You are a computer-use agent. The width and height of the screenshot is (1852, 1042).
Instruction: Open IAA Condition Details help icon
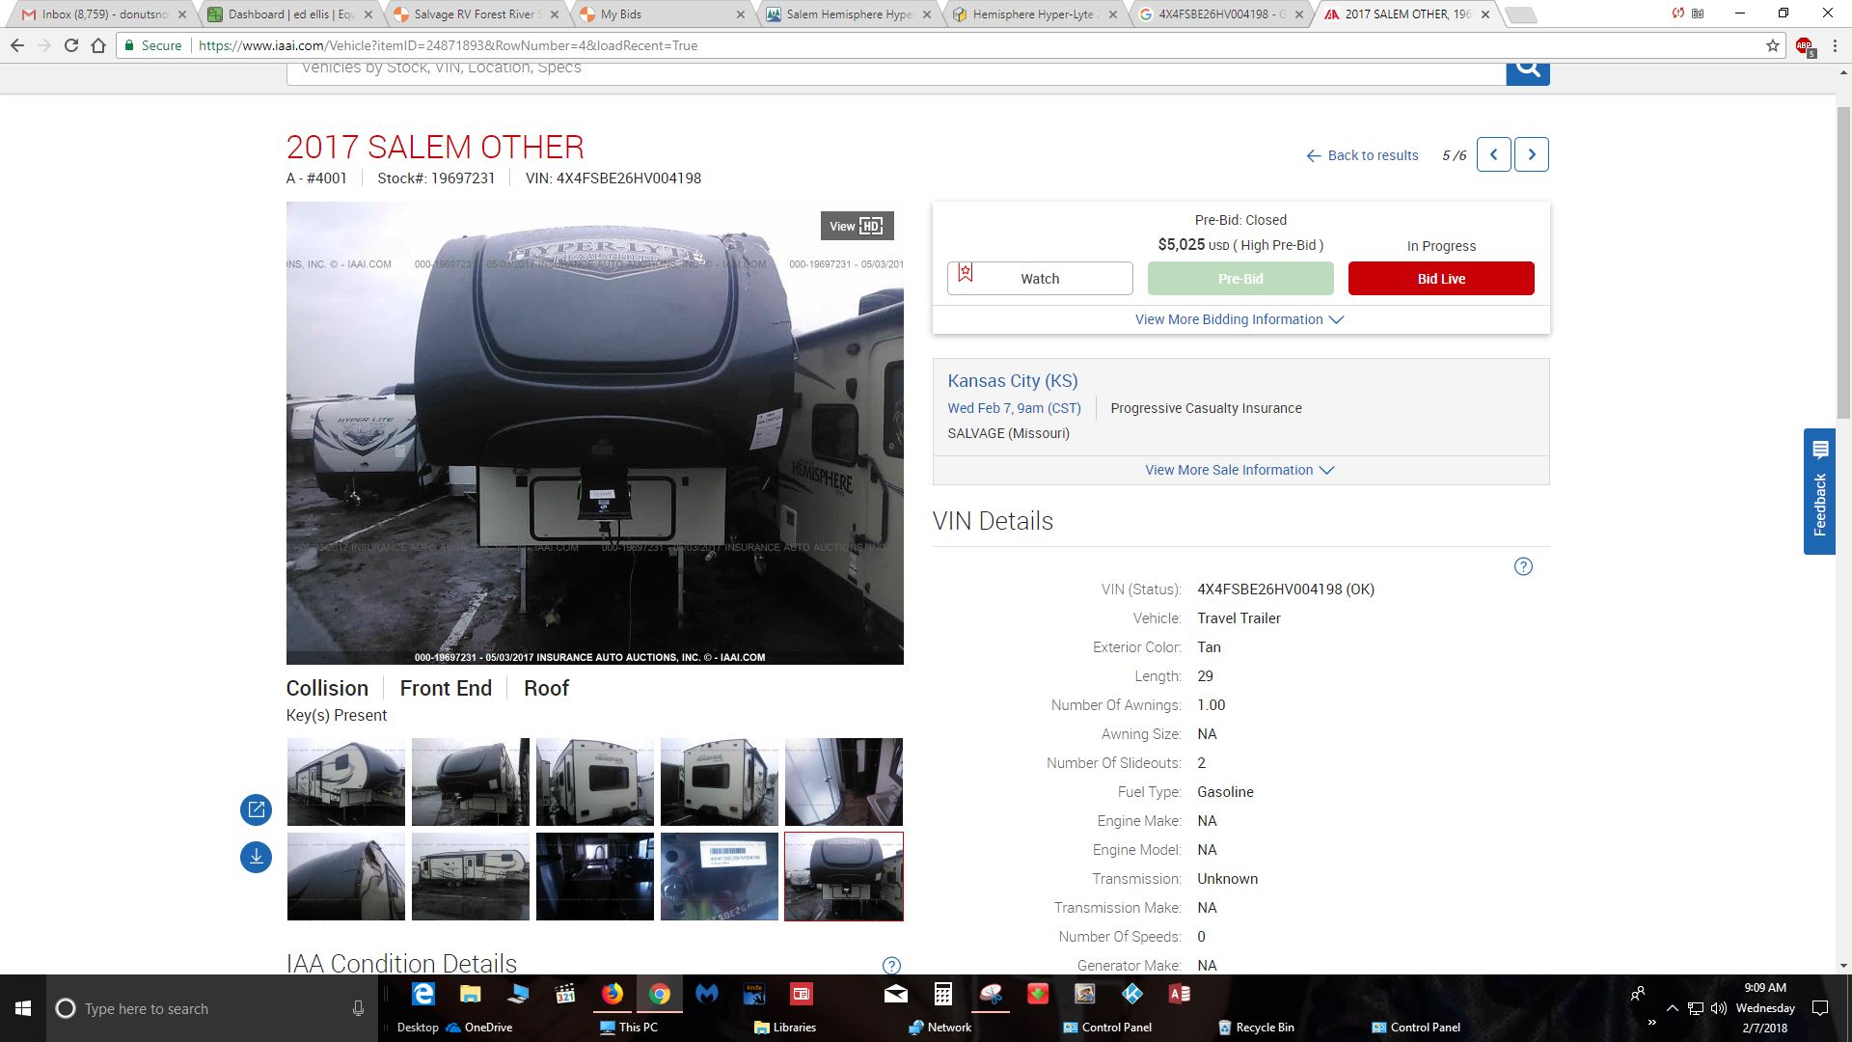click(x=891, y=965)
